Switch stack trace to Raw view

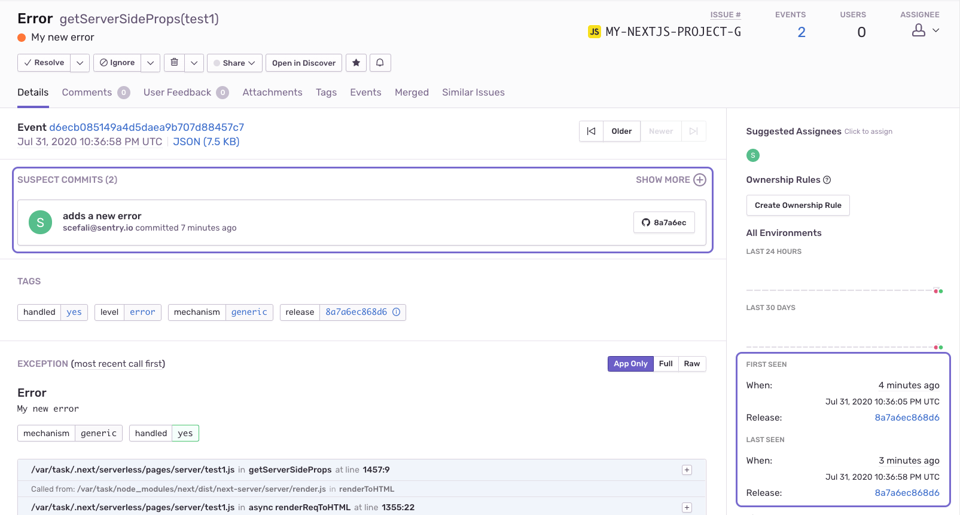pyautogui.click(x=692, y=364)
